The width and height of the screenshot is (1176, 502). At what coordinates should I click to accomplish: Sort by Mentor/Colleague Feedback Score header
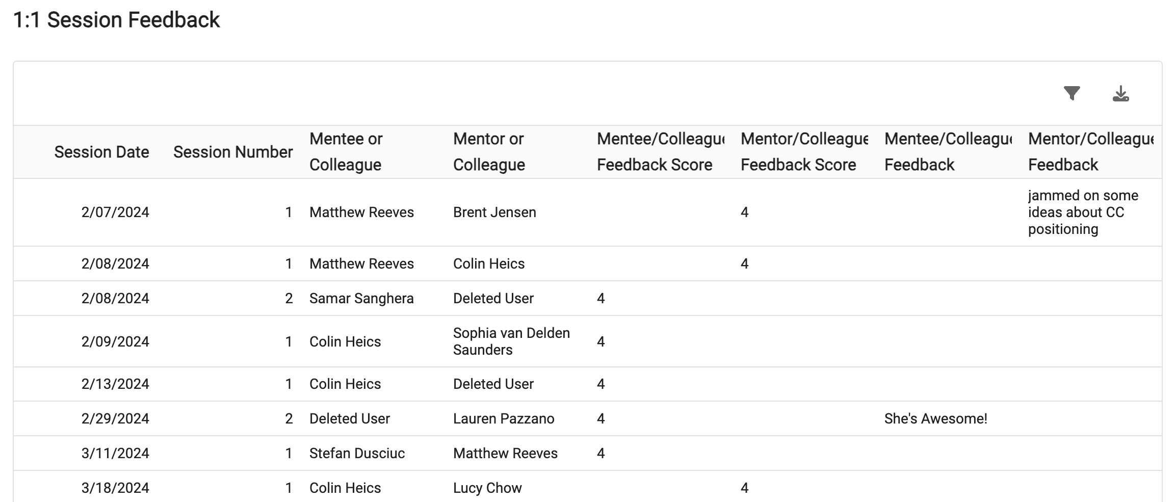(x=804, y=152)
